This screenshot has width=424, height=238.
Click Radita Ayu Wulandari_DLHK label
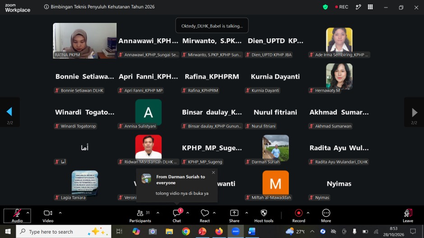coord(339,162)
